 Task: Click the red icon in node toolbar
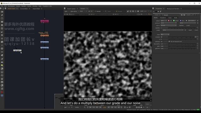coord(2,92)
